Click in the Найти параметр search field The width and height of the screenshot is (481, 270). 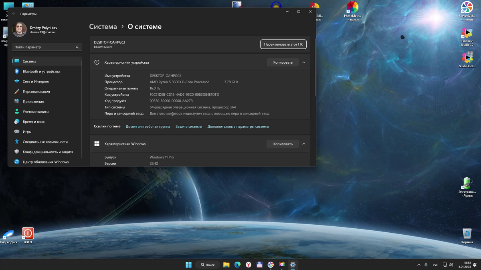click(46, 47)
